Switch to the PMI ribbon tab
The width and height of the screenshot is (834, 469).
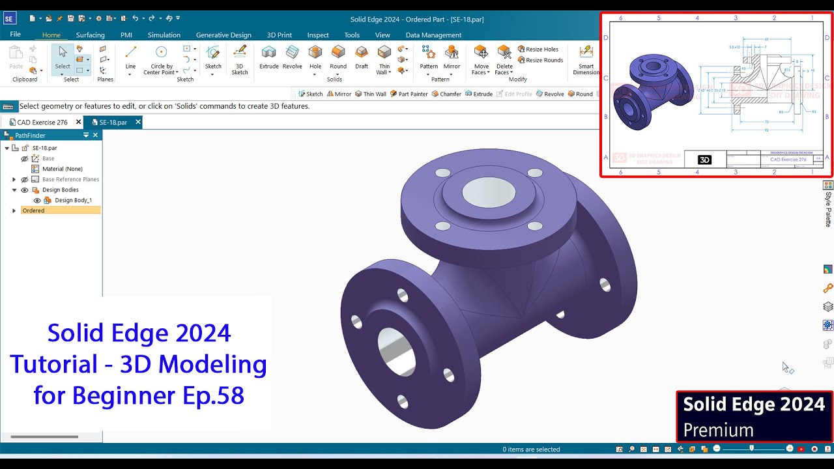126,35
